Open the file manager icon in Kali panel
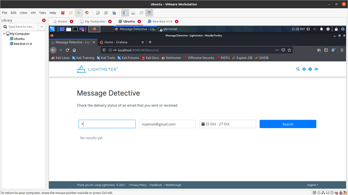This screenshot has height=195, width=348. (x=69, y=29)
